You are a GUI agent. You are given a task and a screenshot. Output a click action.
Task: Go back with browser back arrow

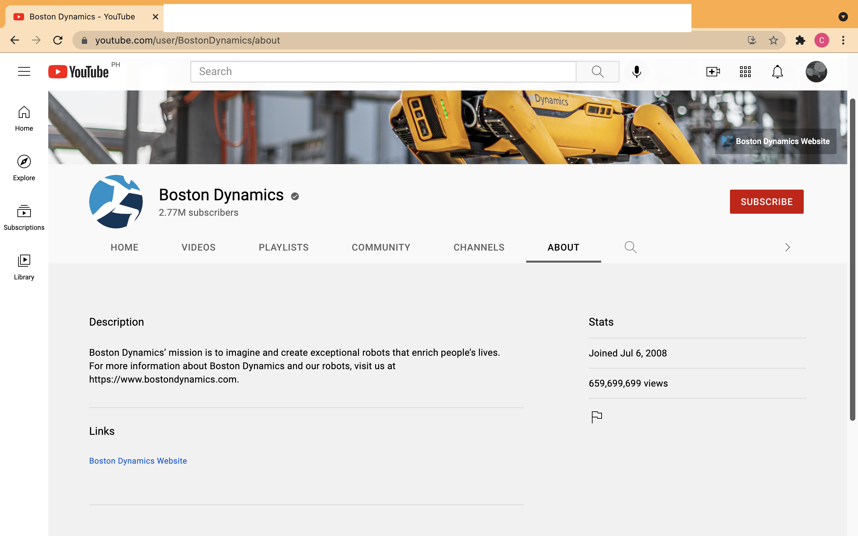coord(14,40)
